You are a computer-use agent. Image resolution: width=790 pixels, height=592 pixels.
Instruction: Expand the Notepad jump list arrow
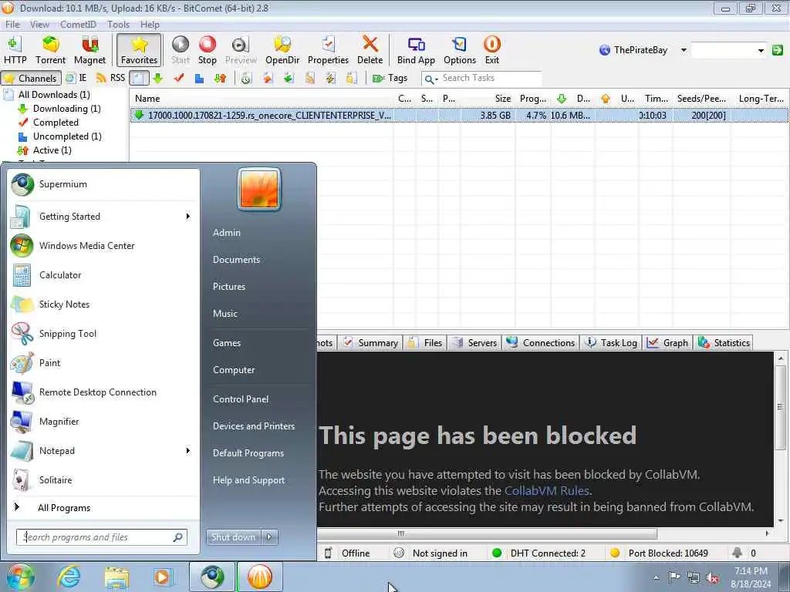point(188,450)
